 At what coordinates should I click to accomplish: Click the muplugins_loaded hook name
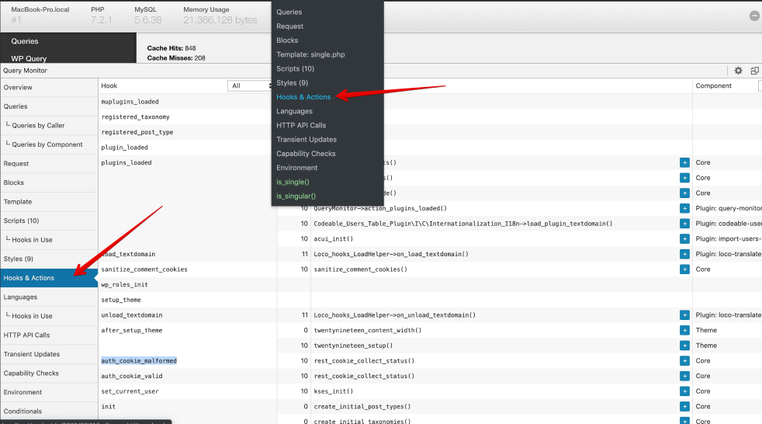130,102
